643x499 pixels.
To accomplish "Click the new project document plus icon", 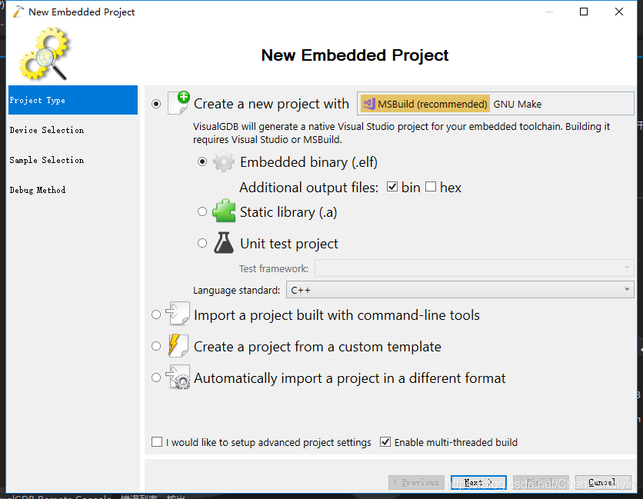I will coord(178,103).
